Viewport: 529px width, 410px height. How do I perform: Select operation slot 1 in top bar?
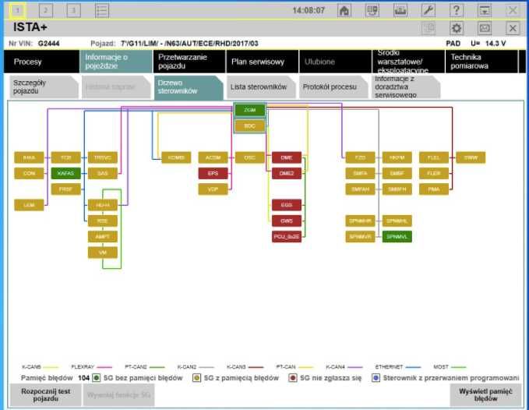[18, 10]
